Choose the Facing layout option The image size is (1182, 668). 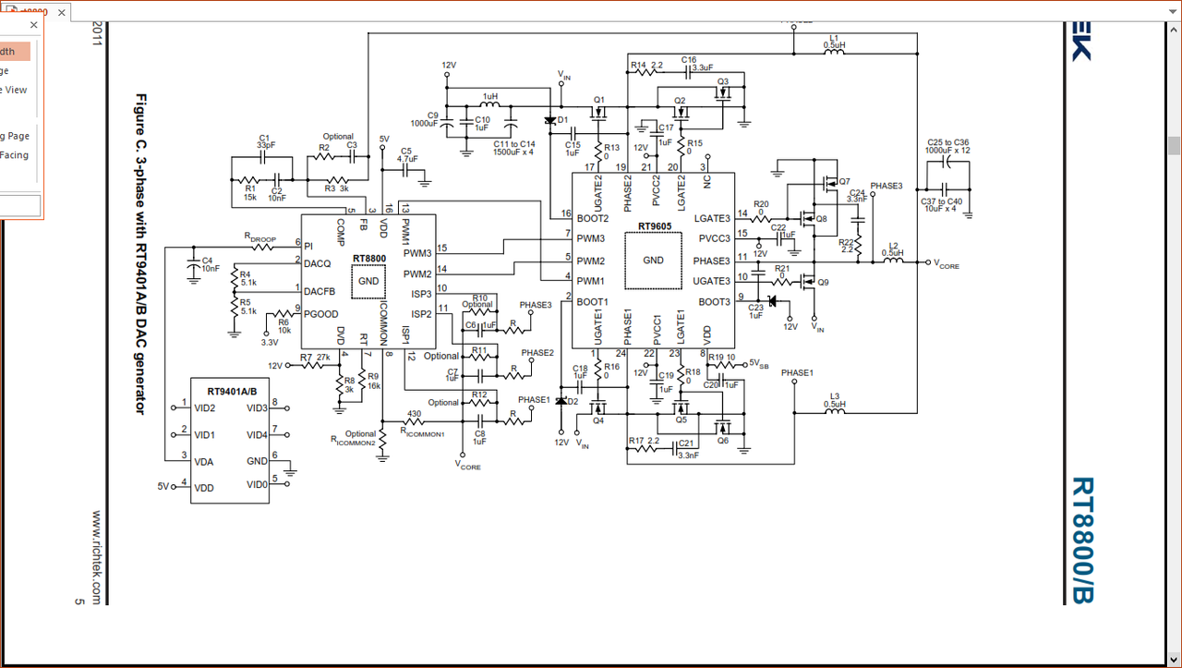14,155
